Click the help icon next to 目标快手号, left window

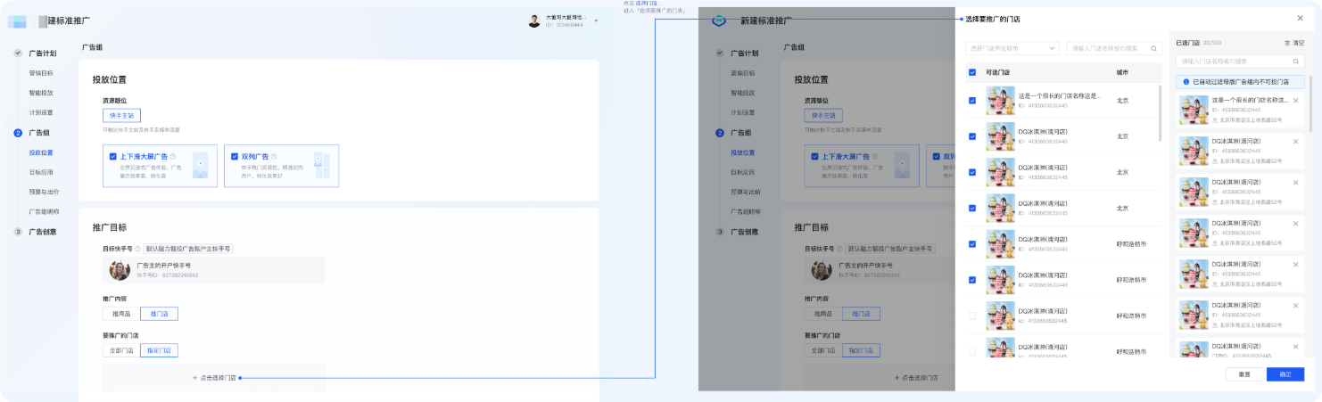(138, 249)
